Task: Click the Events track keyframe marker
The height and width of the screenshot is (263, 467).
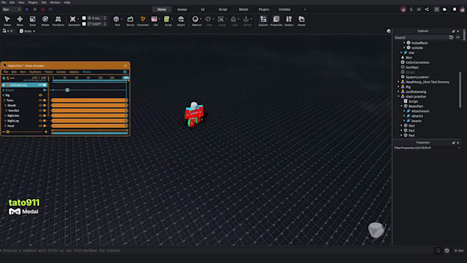Action: pos(67,90)
